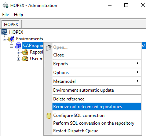The width and height of the screenshot is (146, 136).
Task: Click the Repositories folder icon
Action: pyautogui.click(x=25, y=52)
